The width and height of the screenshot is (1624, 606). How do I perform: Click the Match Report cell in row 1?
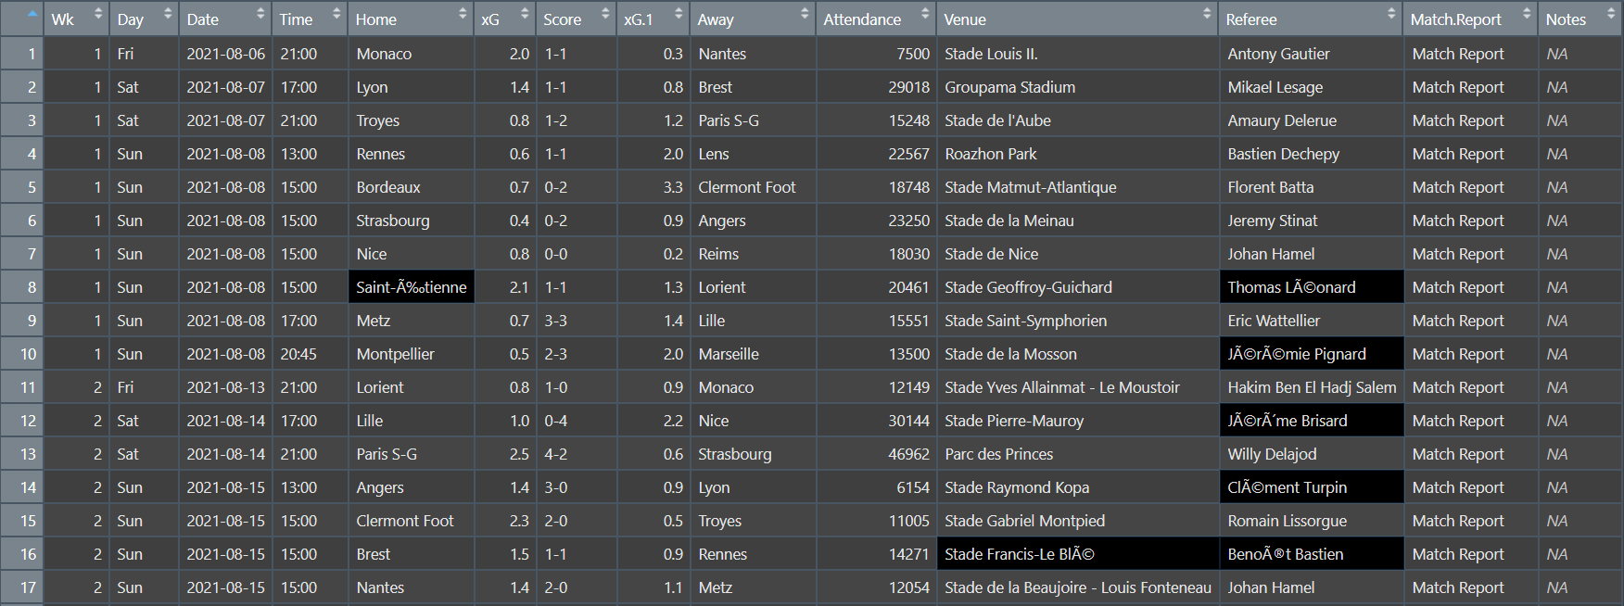(x=1457, y=54)
